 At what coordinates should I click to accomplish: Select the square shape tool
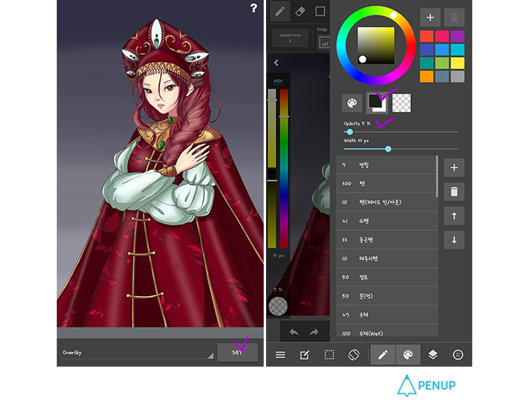320,12
